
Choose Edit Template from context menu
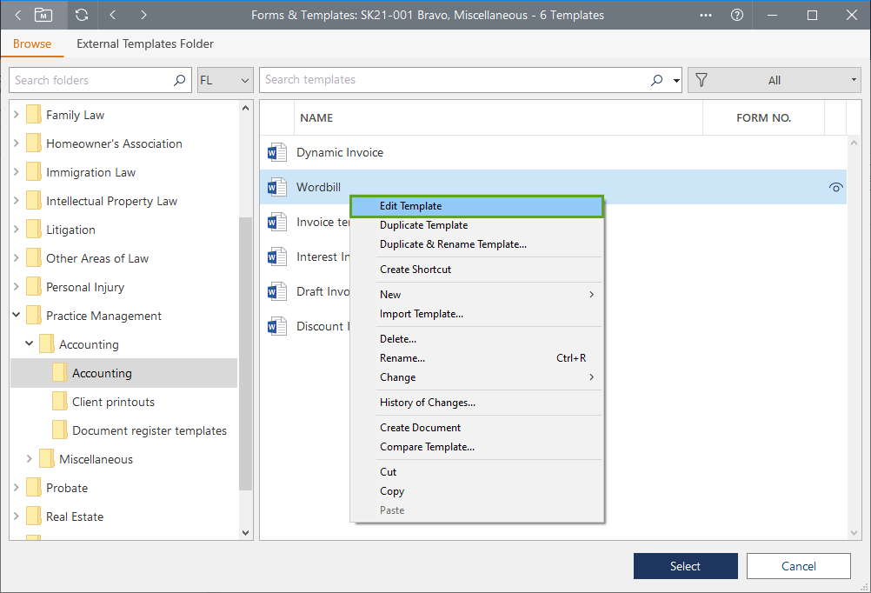410,206
